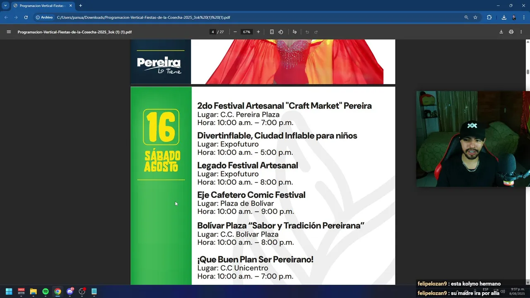Click the 'Legado Festival Artesanal' heading
The height and width of the screenshot is (298, 530).
tap(248, 165)
